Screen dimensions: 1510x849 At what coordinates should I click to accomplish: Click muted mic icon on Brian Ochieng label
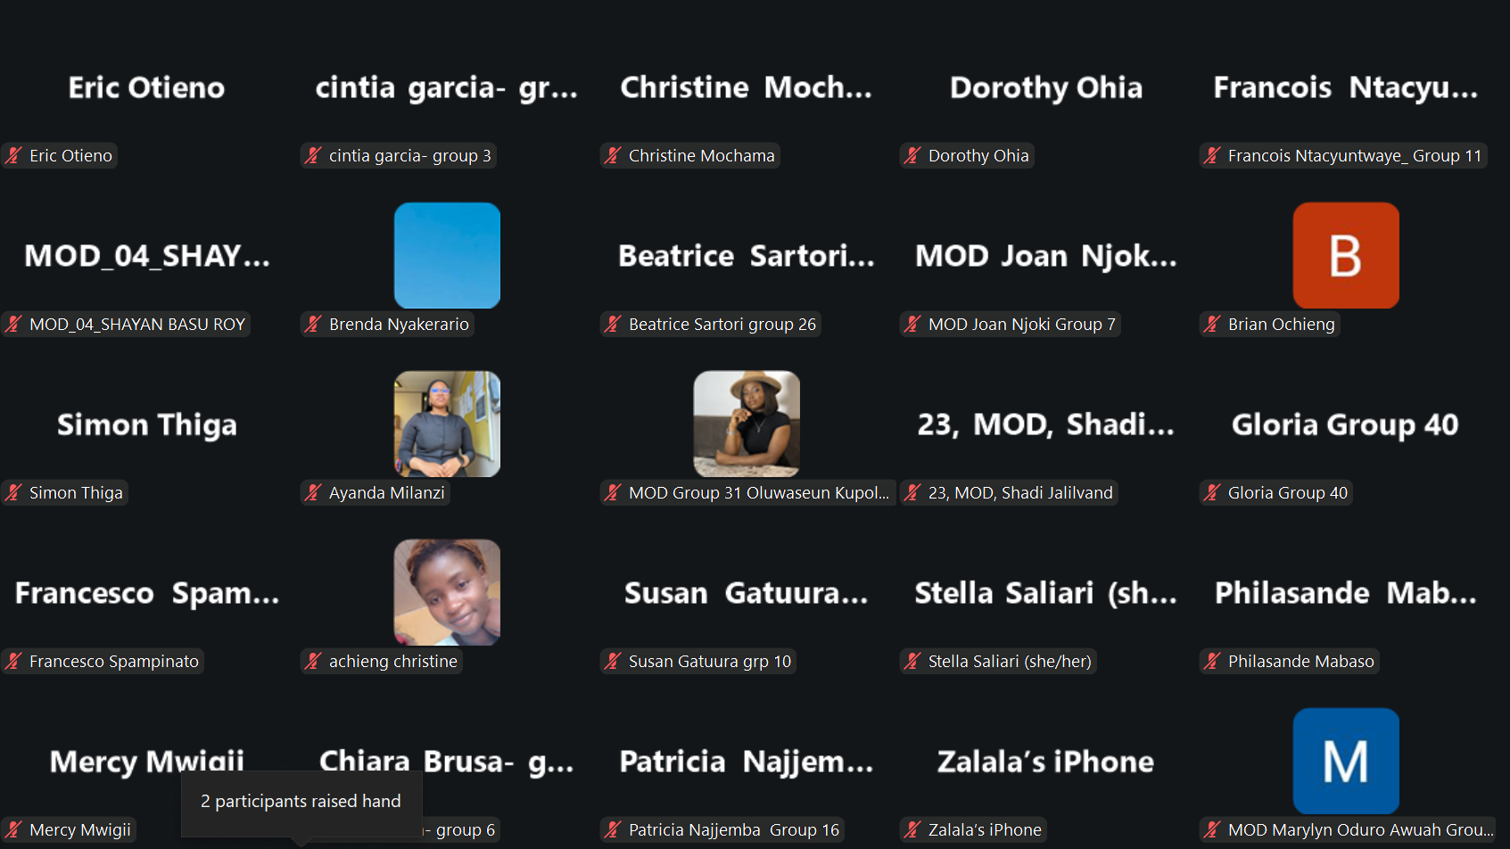1212,324
